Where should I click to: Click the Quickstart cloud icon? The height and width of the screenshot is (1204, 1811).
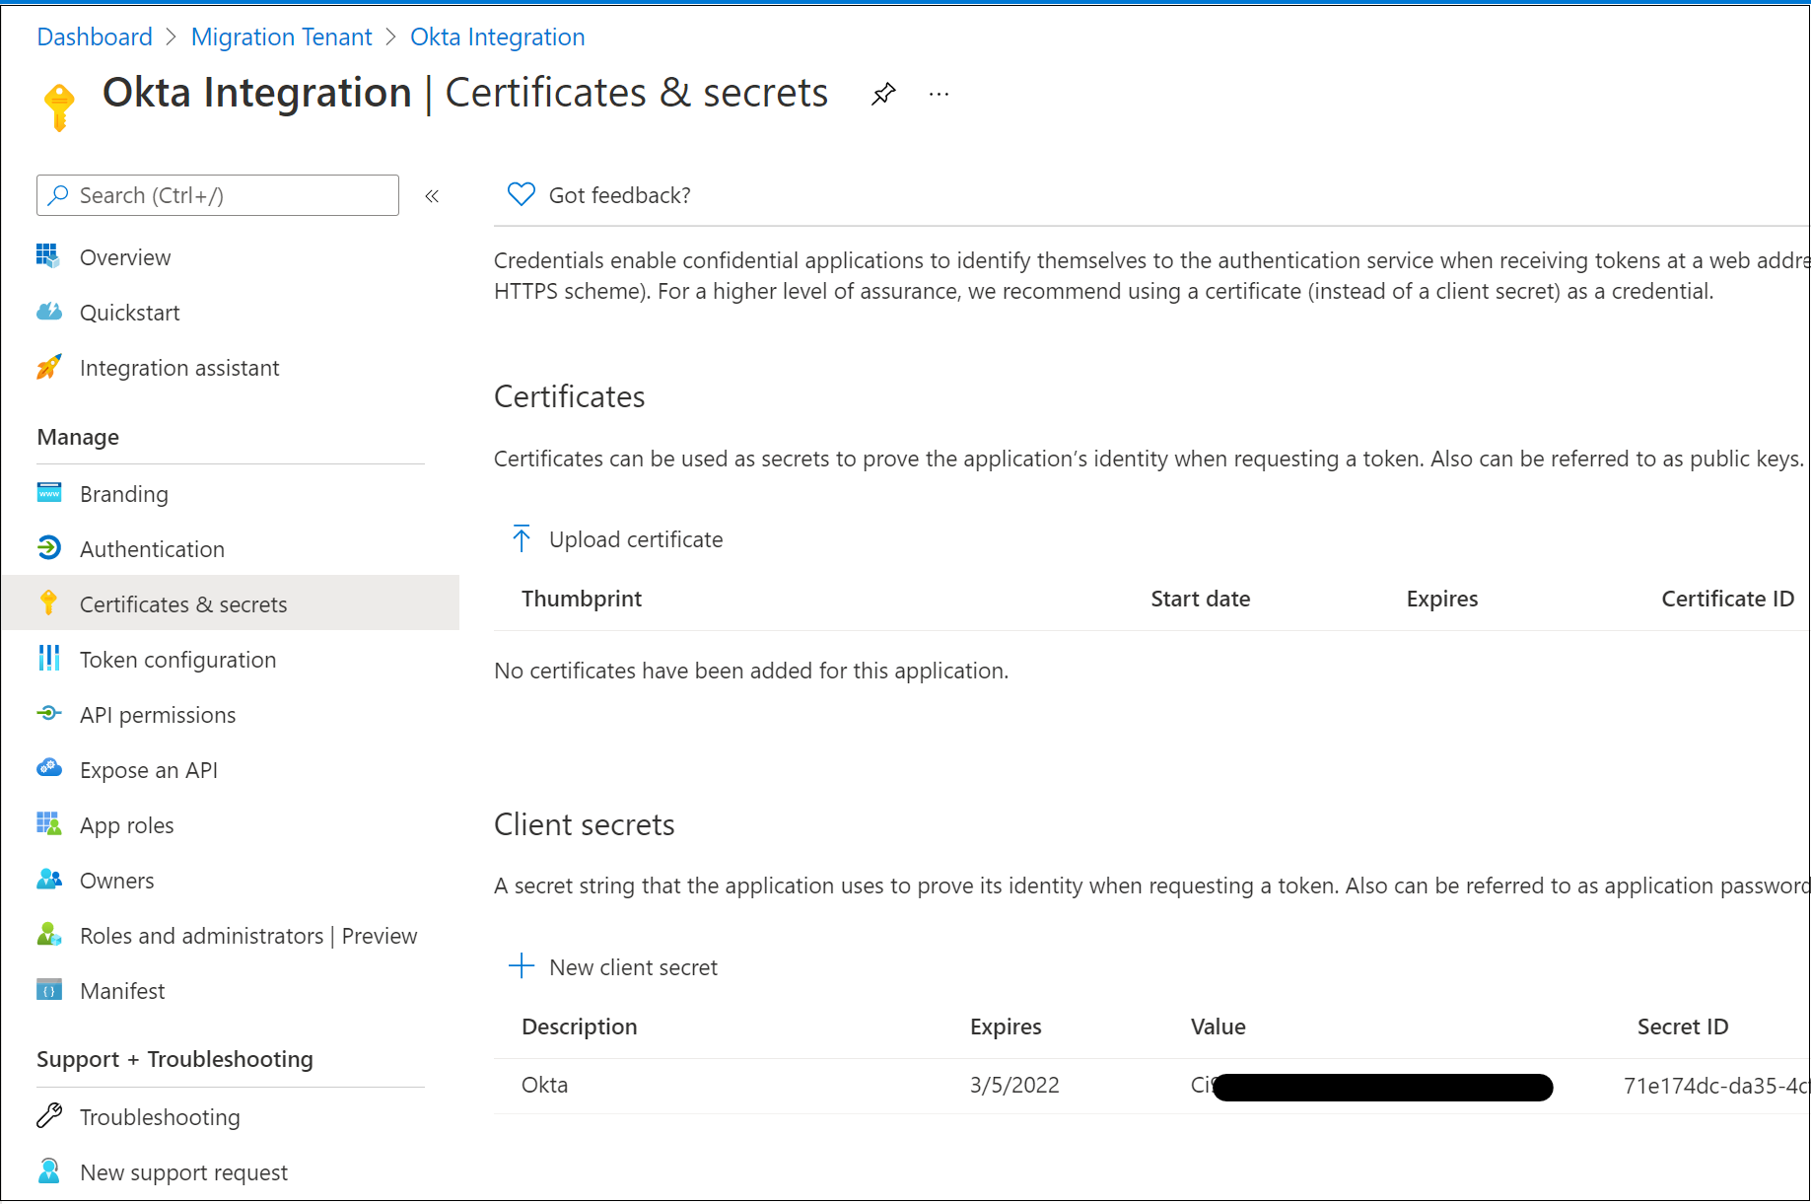pos(48,312)
